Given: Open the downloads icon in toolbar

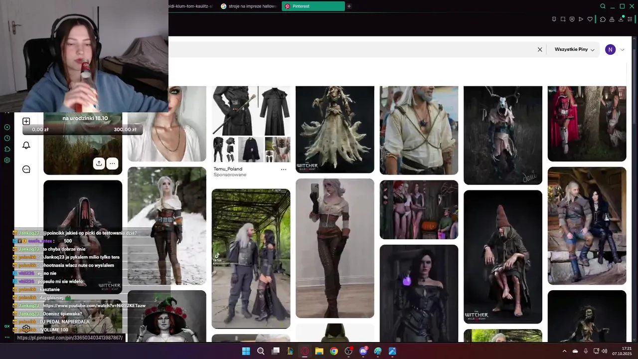Looking at the screenshot, I should pyautogui.click(x=621, y=19).
